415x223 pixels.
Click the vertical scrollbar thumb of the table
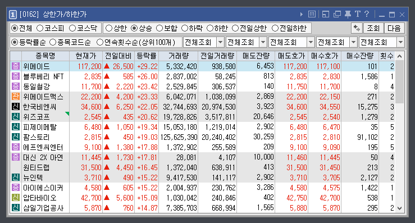(400, 83)
